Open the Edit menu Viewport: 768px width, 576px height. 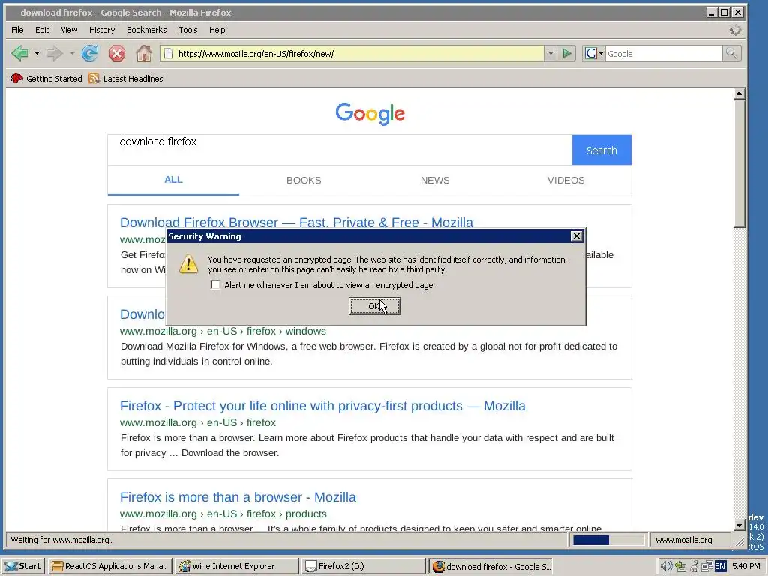[42, 30]
